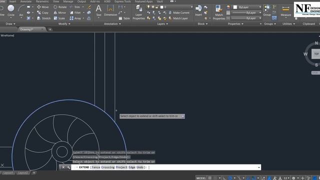Viewport: 320px width, 180px height.
Task: Select the Circle drawing tool
Action: 11,10
